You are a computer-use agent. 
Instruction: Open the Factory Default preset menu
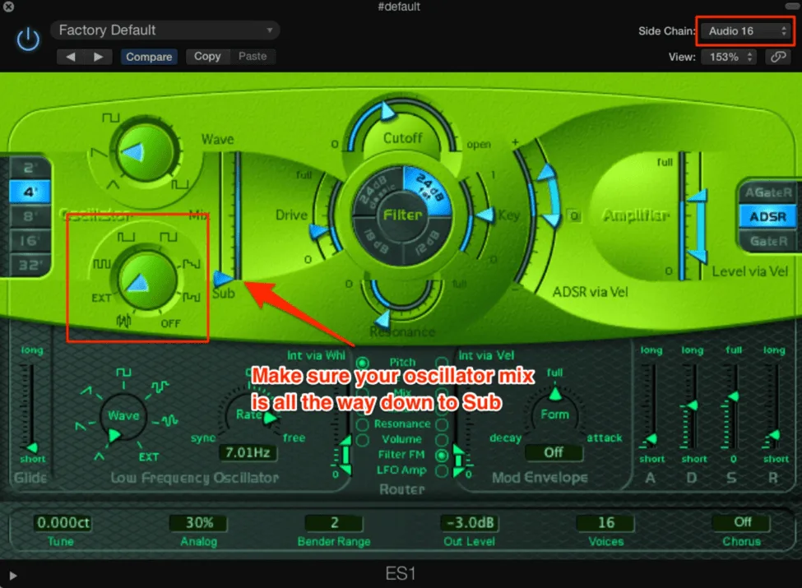tap(165, 30)
